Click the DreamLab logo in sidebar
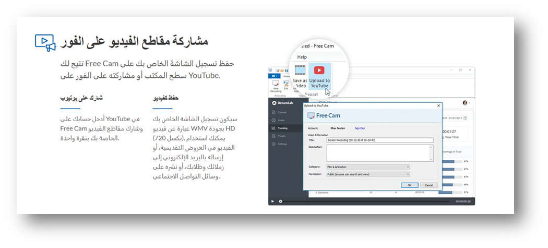The height and width of the screenshot is (248, 548). pos(283,103)
